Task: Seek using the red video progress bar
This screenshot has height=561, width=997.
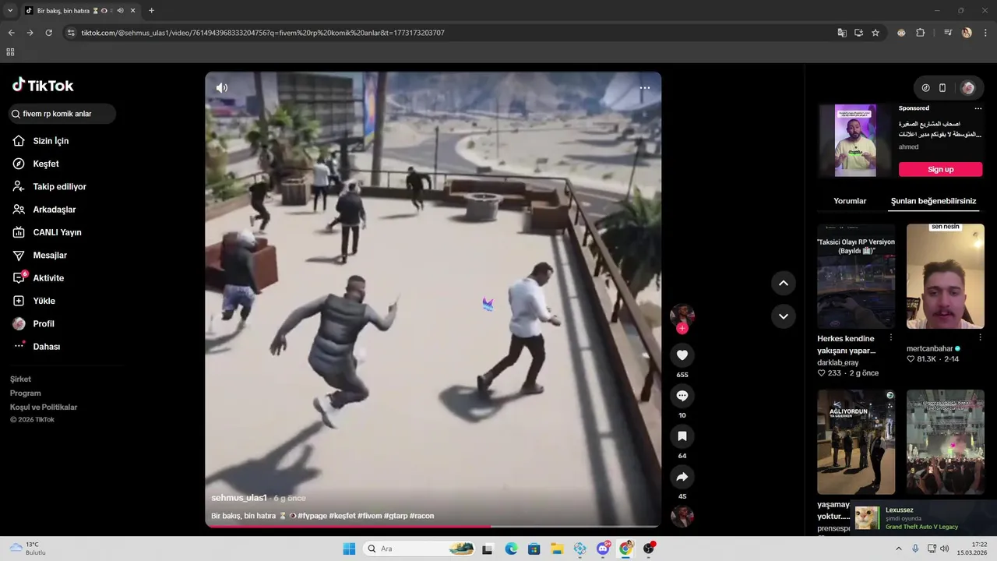Action: tap(433, 527)
